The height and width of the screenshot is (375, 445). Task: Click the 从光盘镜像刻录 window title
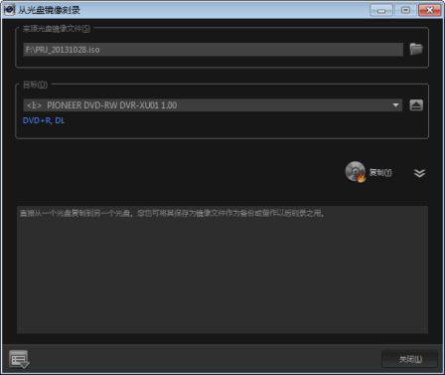[x=49, y=10]
